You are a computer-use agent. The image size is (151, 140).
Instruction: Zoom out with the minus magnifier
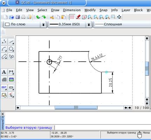(96, 17)
